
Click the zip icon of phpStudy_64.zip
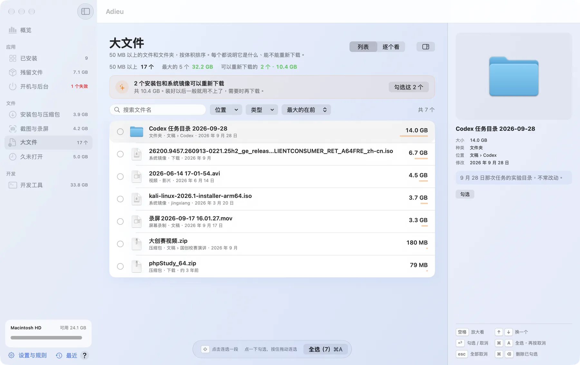(137, 266)
